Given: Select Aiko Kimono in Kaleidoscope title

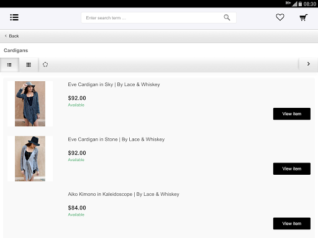Looking at the screenshot, I should 124,194.
